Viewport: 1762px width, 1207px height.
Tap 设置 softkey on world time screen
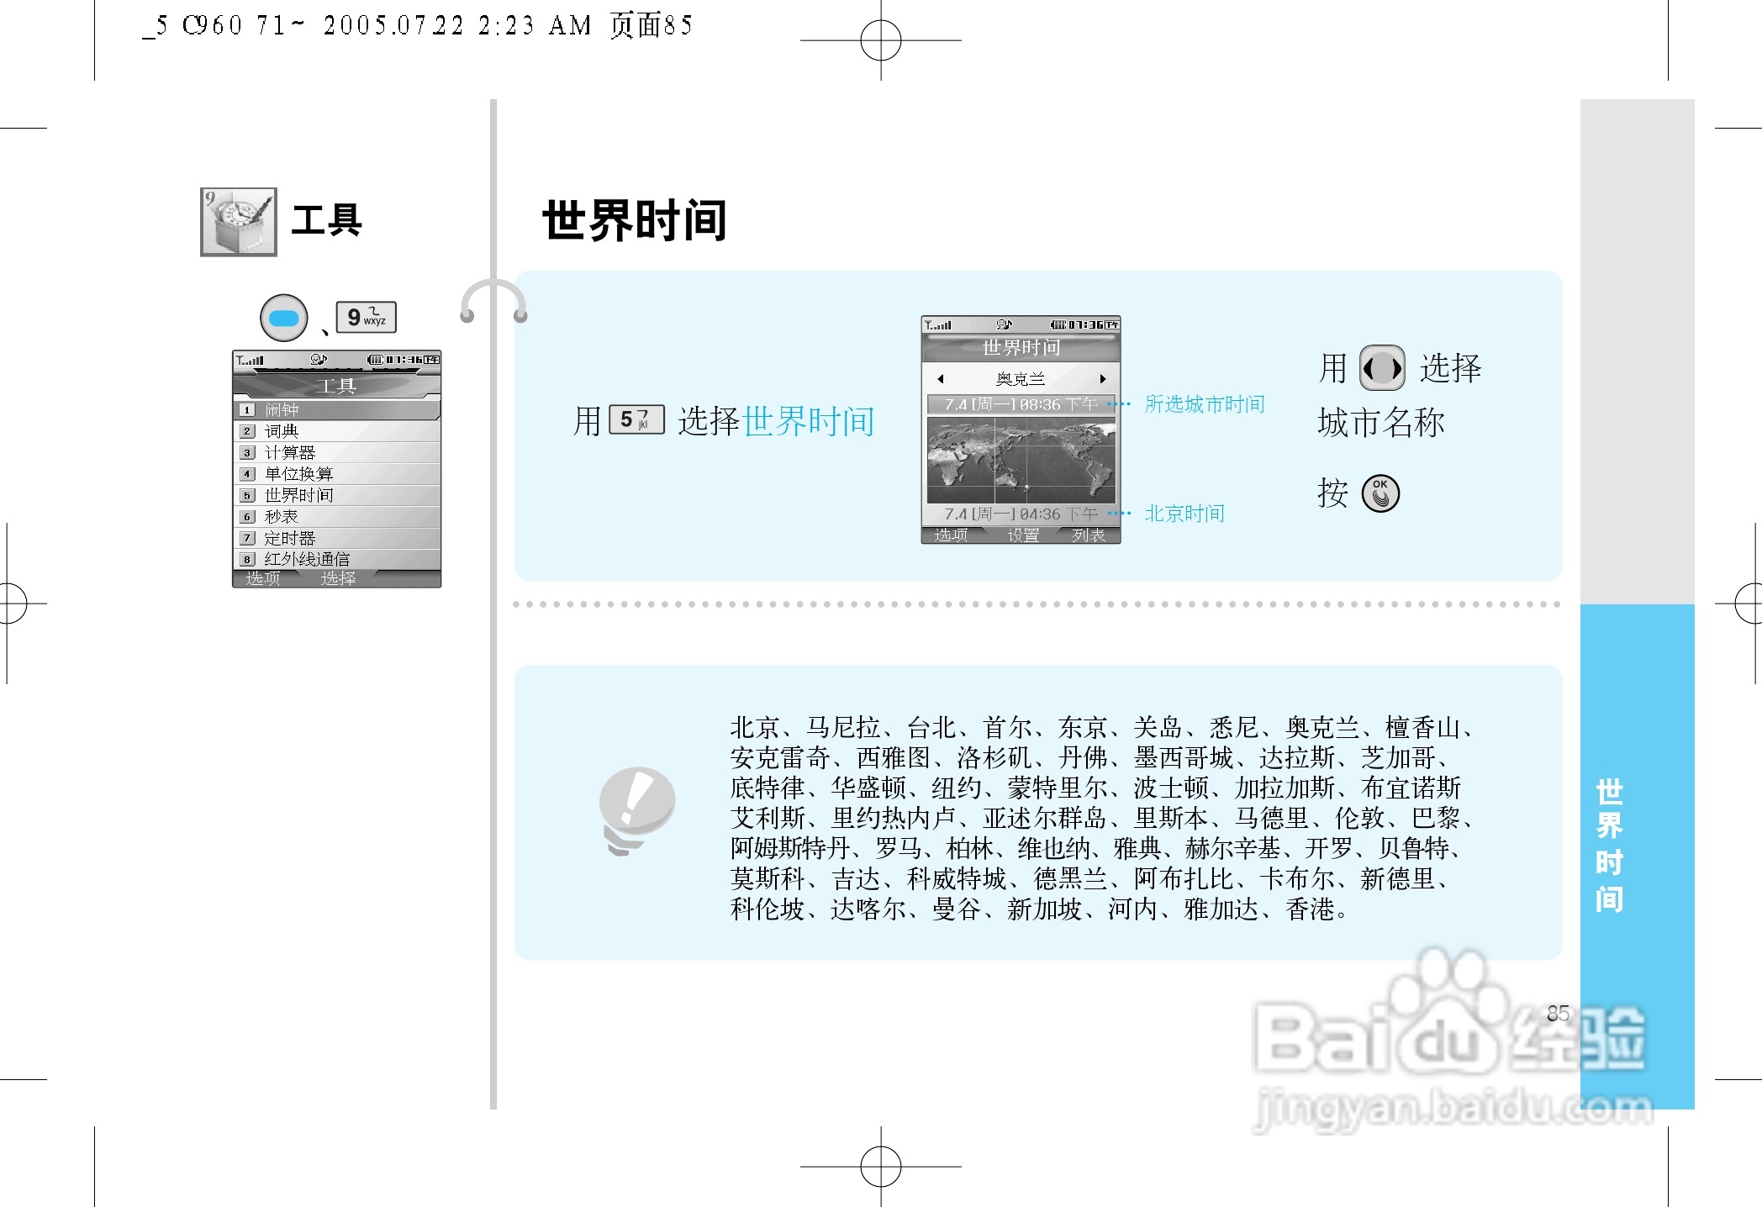tap(1022, 535)
